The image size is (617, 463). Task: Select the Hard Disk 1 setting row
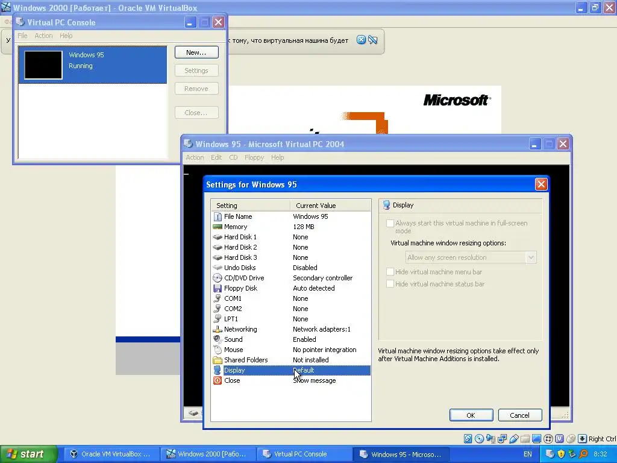(291, 237)
